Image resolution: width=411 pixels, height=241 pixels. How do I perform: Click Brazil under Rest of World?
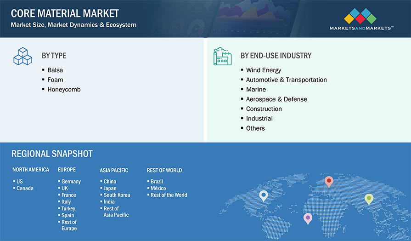[157, 182]
